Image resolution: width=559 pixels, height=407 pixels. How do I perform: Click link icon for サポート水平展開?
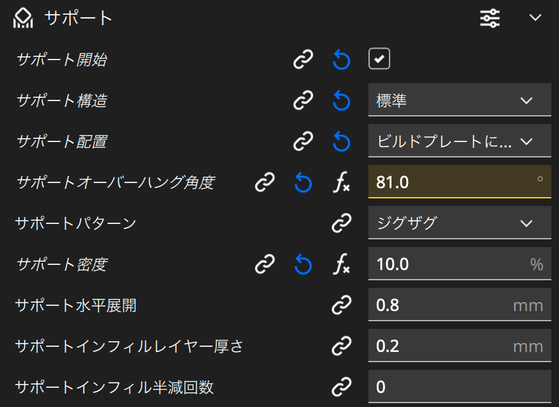click(342, 305)
